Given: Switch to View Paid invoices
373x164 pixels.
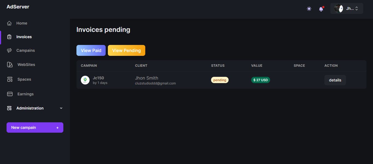Looking at the screenshot, I should coord(91,50).
